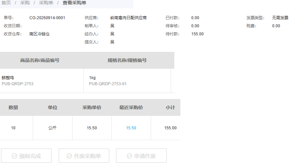The width and height of the screenshot is (290, 163).
Task: Go to 首页 in the breadcrumb
Action: click(6, 3)
